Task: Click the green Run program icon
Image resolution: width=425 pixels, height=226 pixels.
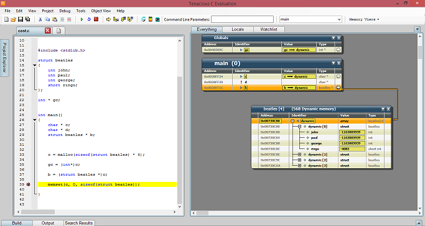Action: (x=82, y=19)
